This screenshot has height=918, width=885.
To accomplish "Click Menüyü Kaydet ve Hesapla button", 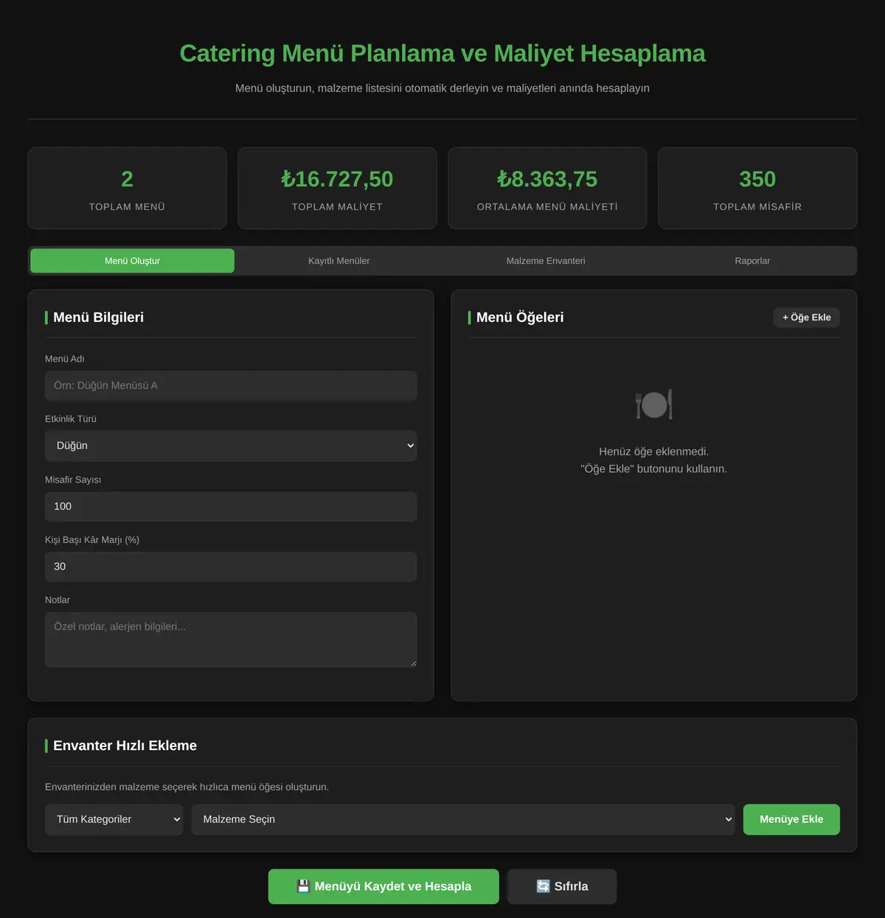I will [x=383, y=886].
